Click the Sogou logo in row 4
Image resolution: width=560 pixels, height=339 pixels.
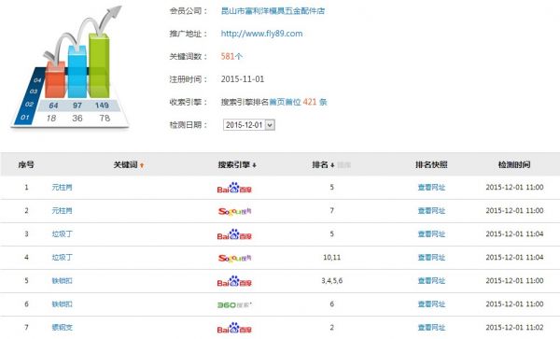[x=234, y=258]
